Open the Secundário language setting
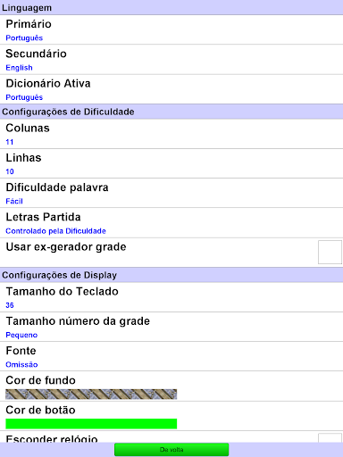The height and width of the screenshot is (457, 343). [171, 60]
